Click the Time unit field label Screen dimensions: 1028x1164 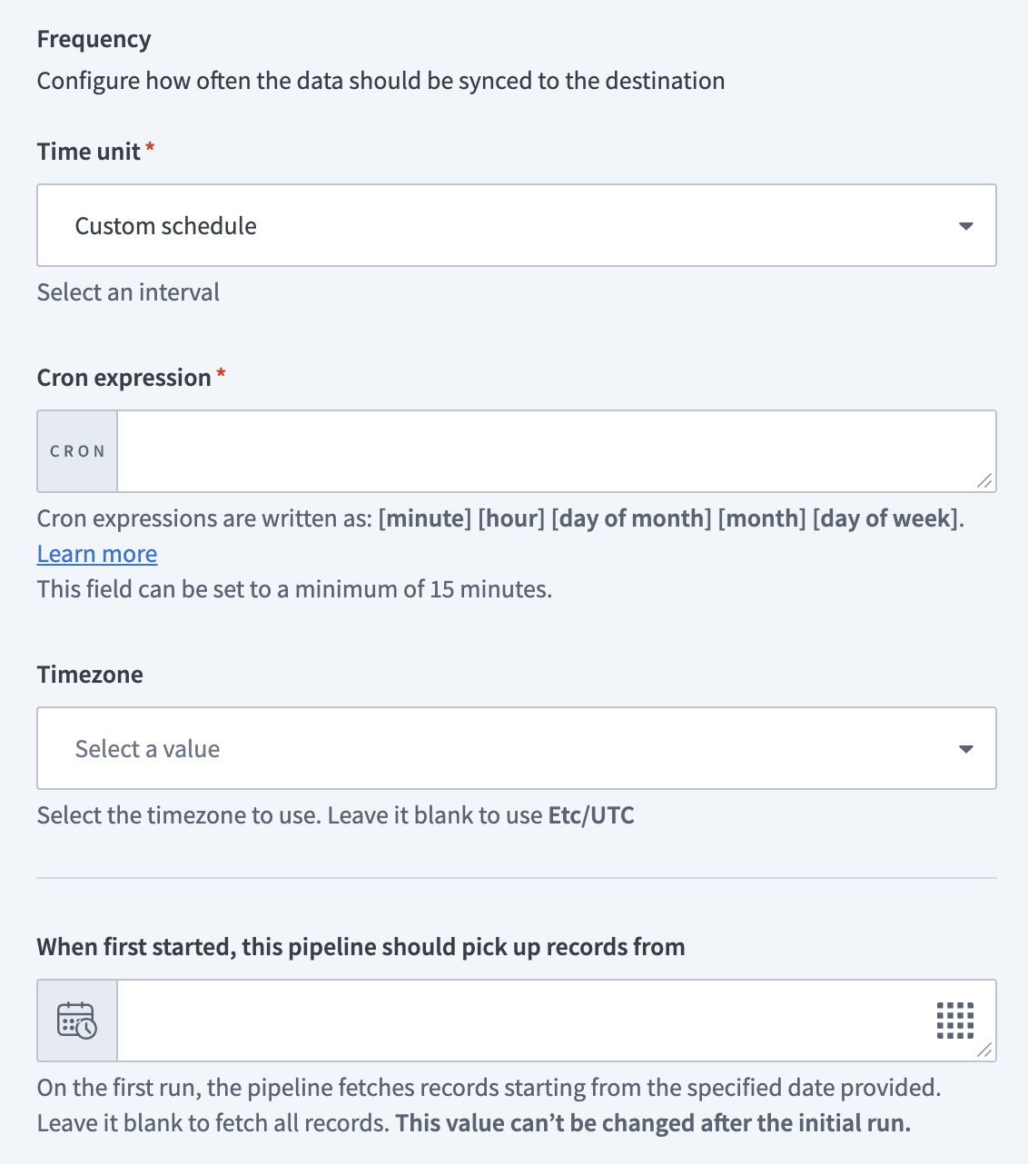(x=88, y=152)
